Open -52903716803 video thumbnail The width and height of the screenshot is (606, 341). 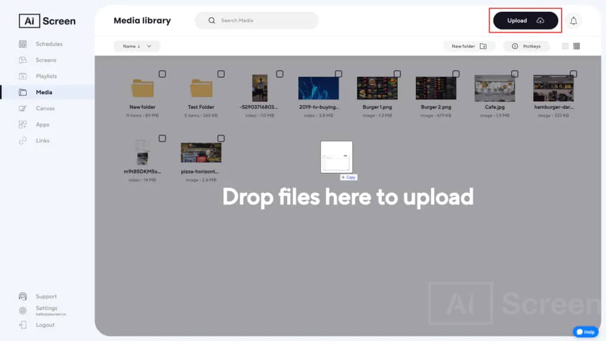(260, 88)
